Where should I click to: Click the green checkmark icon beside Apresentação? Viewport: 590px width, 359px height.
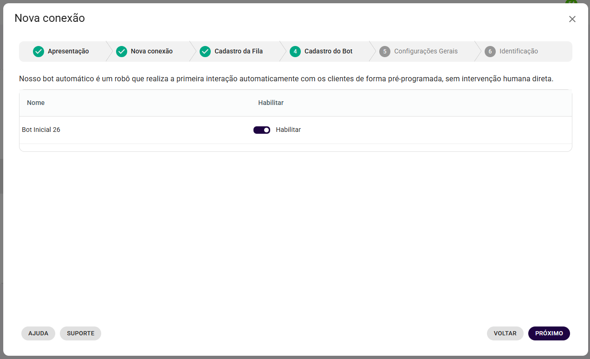click(39, 52)
